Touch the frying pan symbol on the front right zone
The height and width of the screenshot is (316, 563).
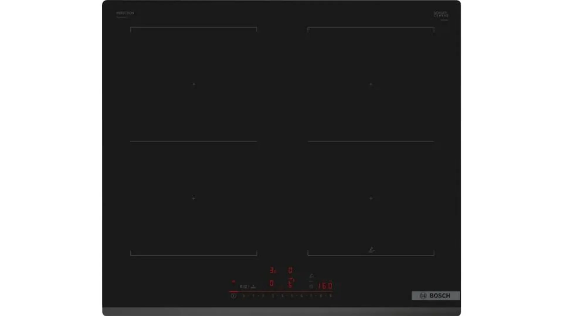point(372,250)
